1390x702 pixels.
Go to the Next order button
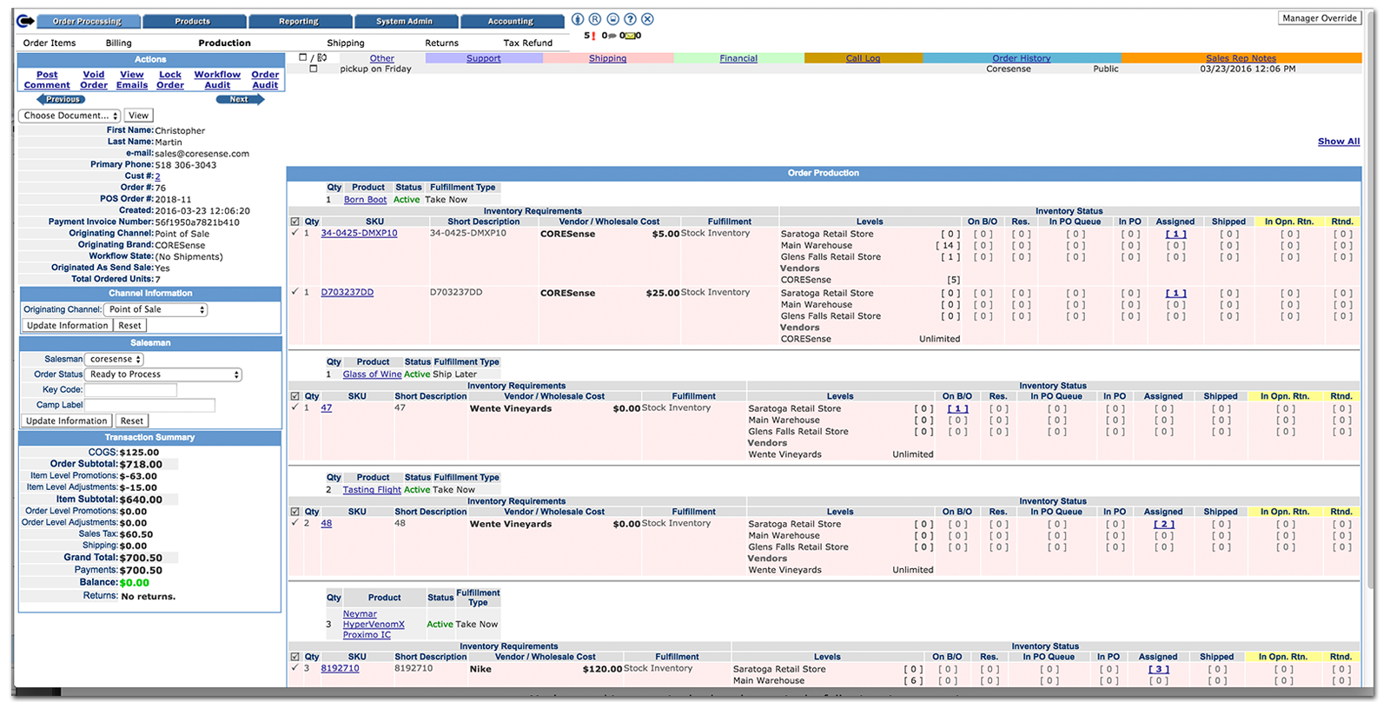point(239,99)
